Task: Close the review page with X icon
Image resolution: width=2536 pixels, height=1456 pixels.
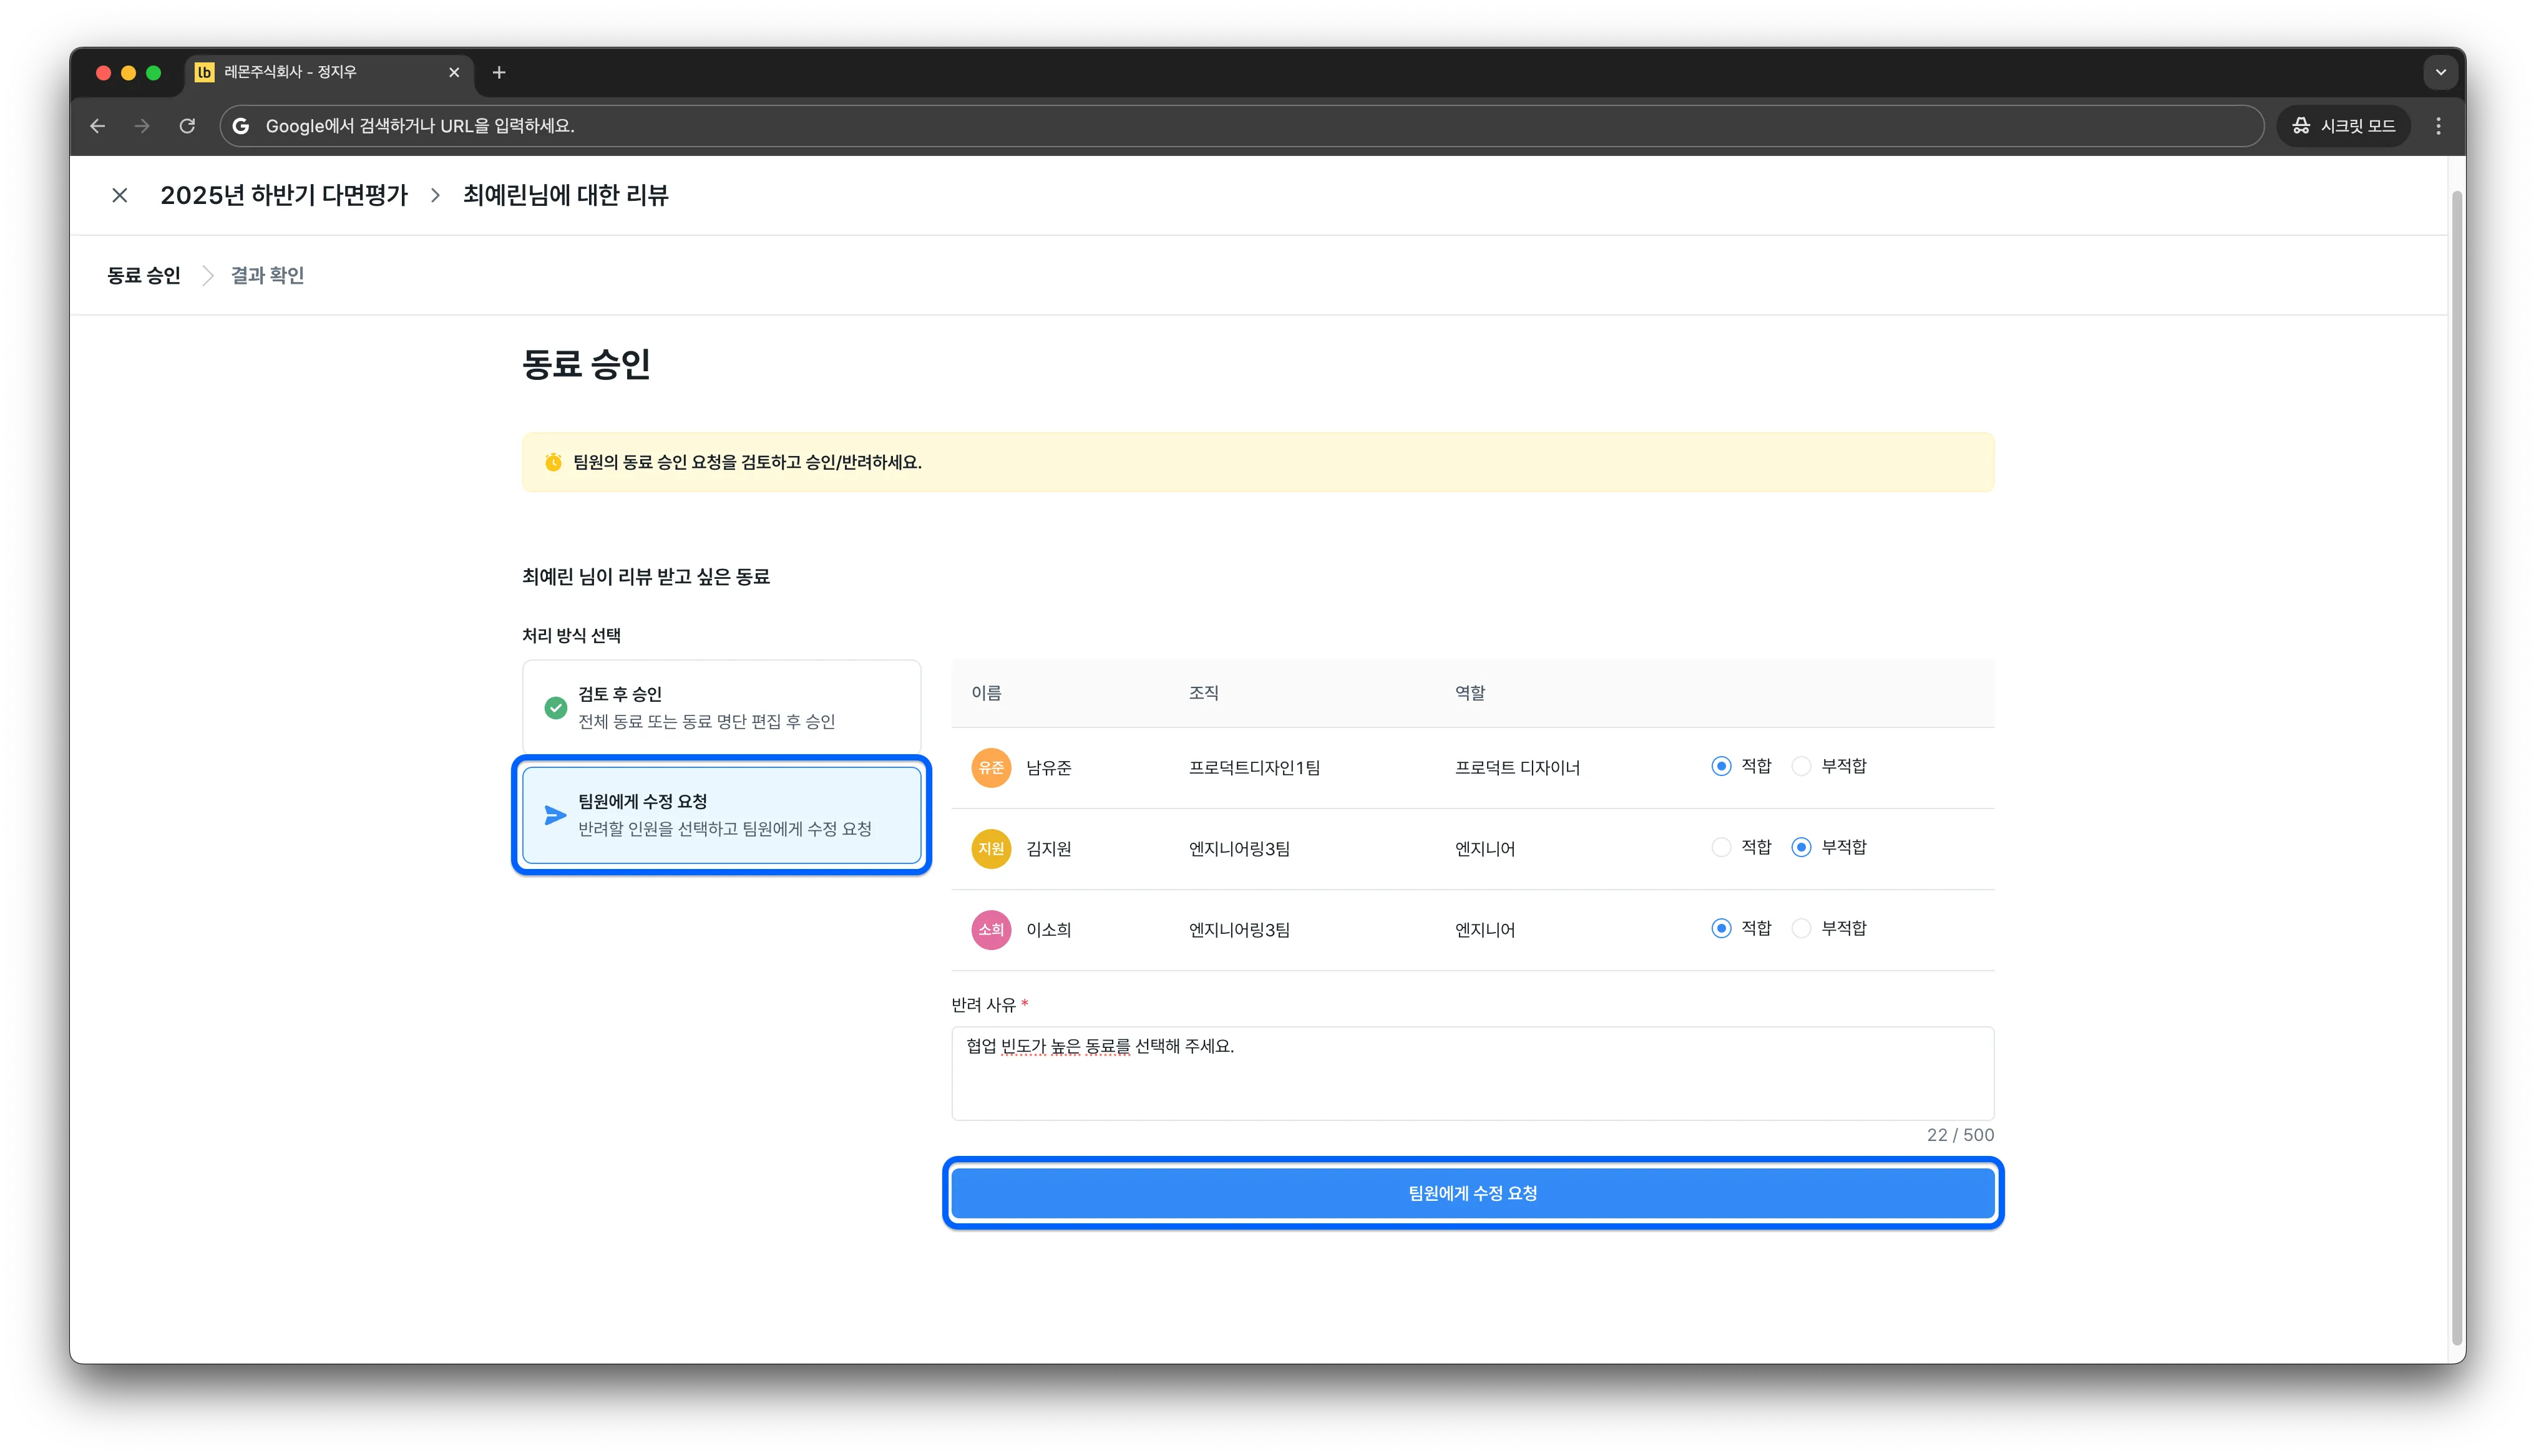Action: point(120,195)
